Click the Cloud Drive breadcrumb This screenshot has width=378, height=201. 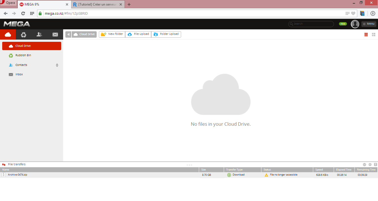click(x=84, y=34)
